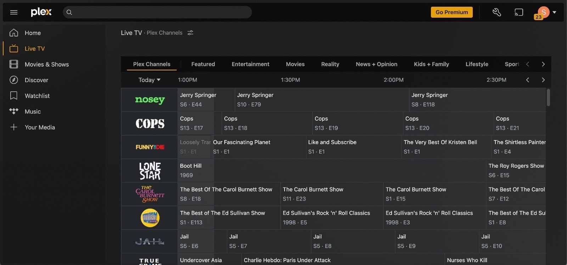
Task: Switch to the Plex Channels tab
Action: [152, 64]
